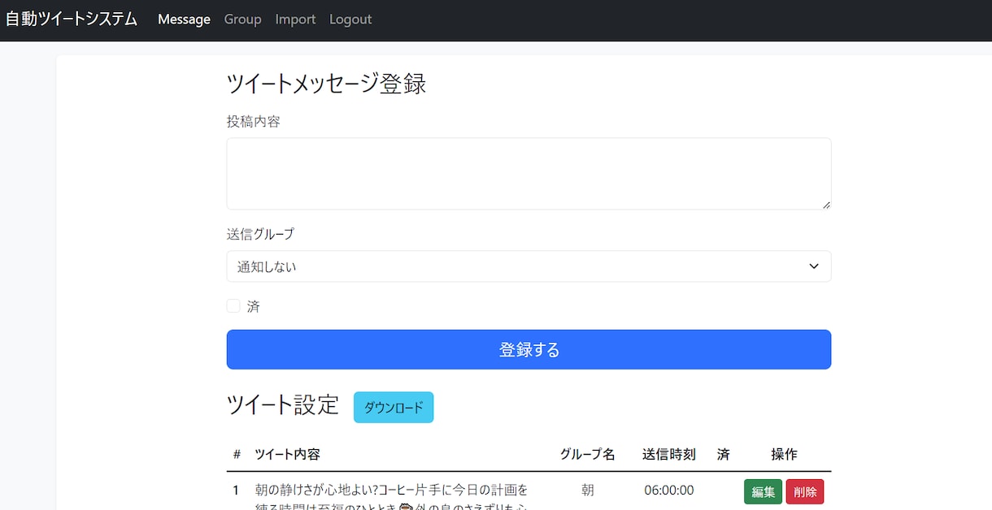Image resolution: width=992 pixels, height=510 pixels.
Task: Click the 朝 group name cell
Action: 587,490
